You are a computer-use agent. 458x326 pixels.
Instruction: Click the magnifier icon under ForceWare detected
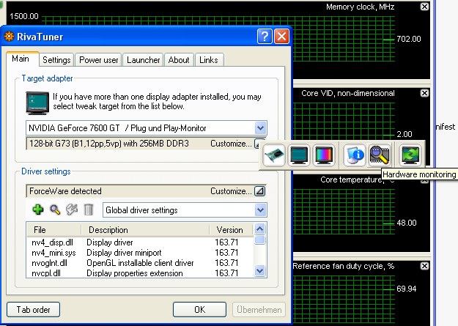[55, 210]
